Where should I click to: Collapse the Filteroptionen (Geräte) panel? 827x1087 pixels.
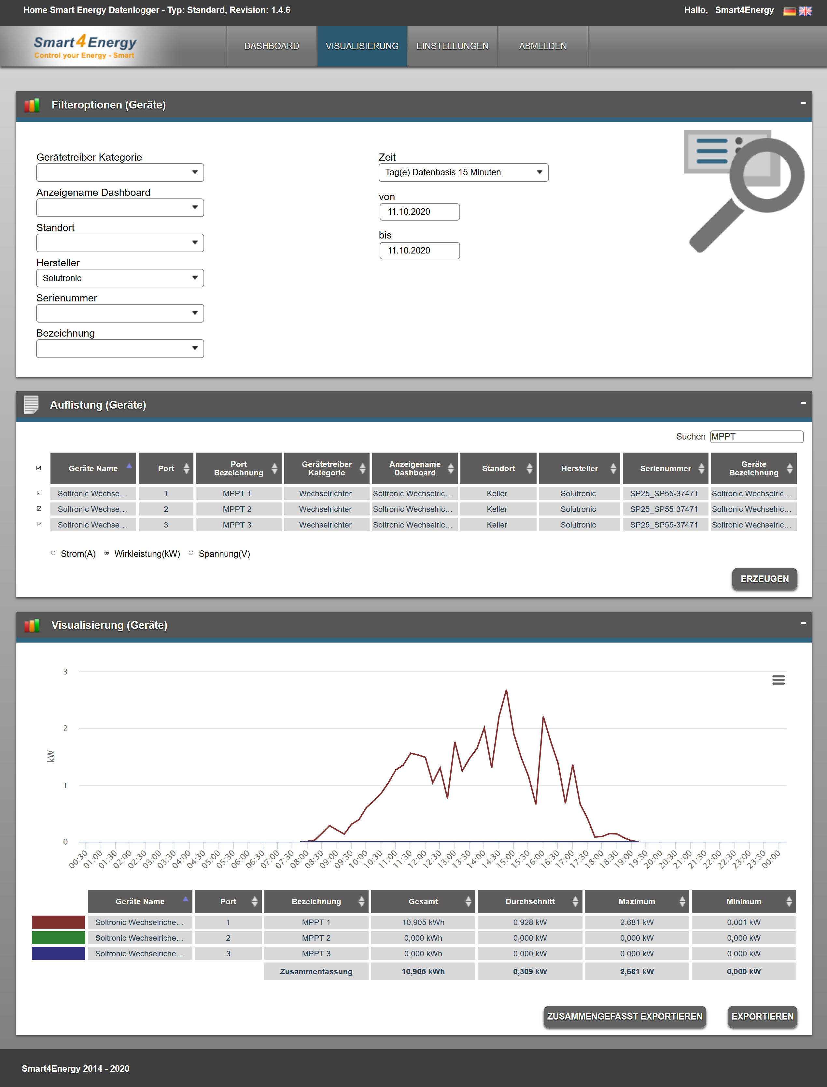803,103
